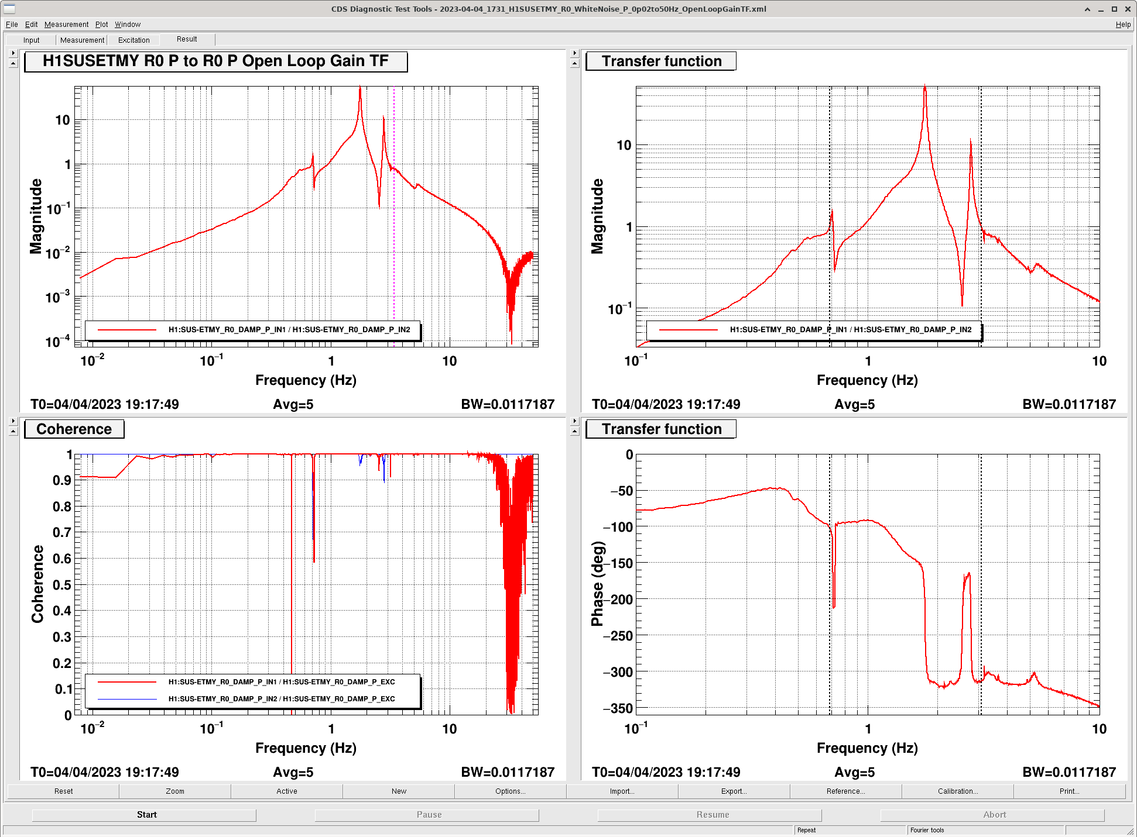Viewport: 1137px width, 837px height.
Task: Switch to the Measurement tab
Action: point(82,40)
